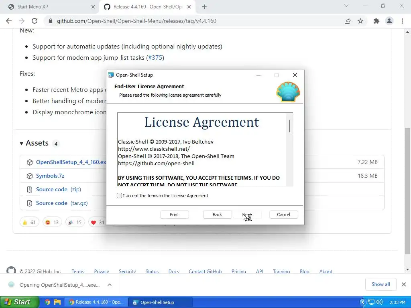Click the Print button in setup
The image size is (411, 308).
174,215
